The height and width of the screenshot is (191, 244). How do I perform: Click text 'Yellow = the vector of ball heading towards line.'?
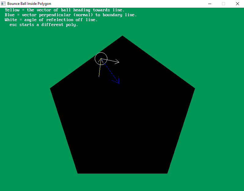point(65,10)
